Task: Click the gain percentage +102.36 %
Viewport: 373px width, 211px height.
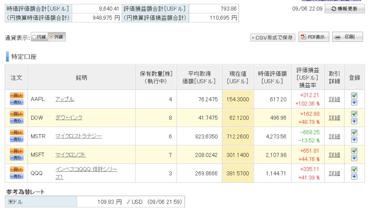Action: click(x=307, y=103)
